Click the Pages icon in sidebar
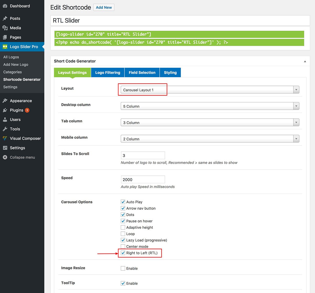This screenshot has width=315, height=293. coord(5,37)
